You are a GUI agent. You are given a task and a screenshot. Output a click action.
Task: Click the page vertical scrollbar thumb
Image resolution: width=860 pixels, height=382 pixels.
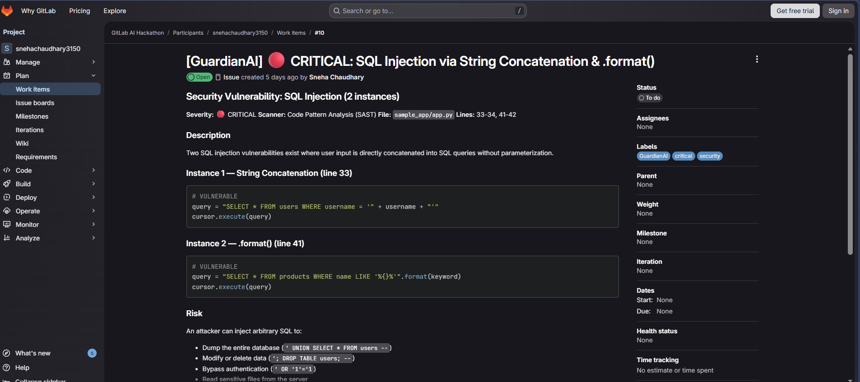pos(850,155)
